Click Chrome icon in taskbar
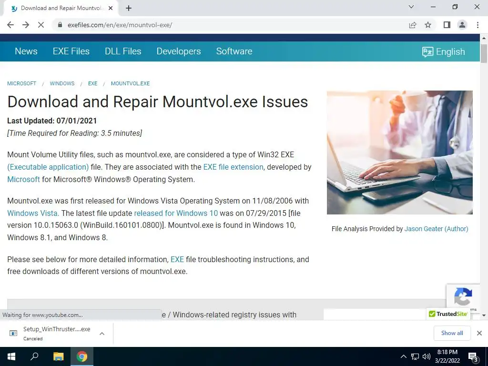488x366 pixels. click(x=82, y=356)
